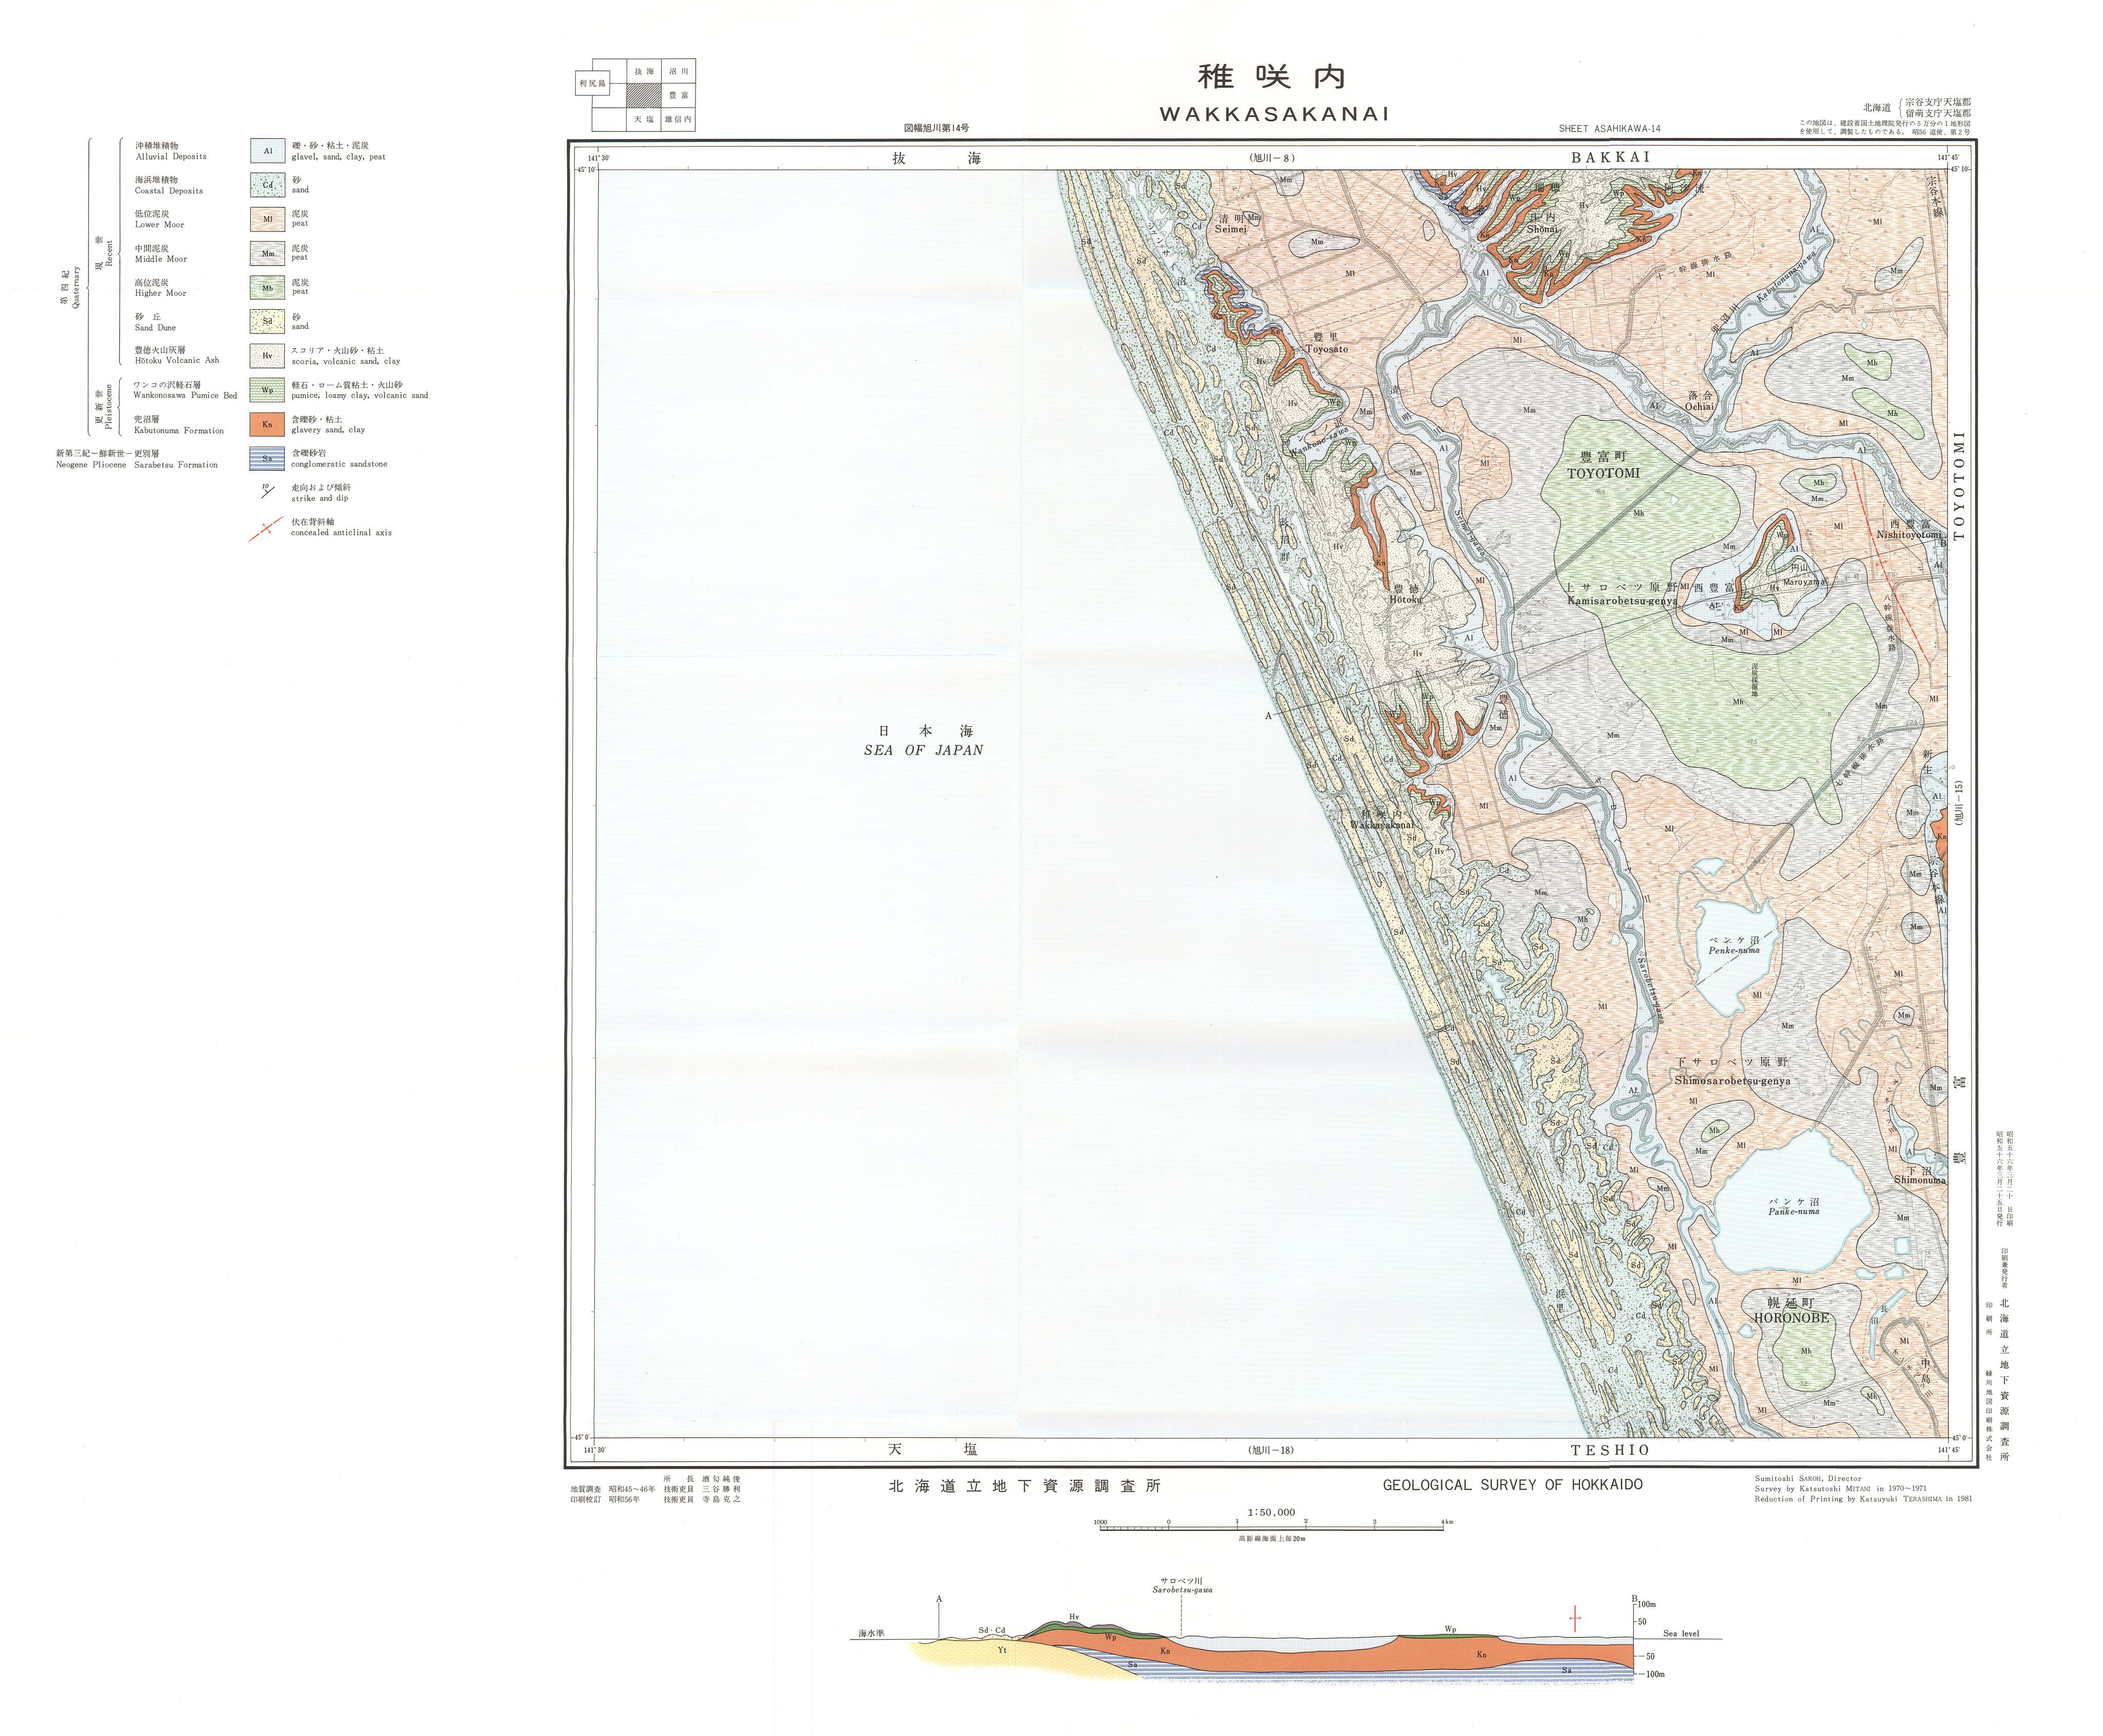The image size is (2103, 1736).
Task: Click point A on the cross-section
Action: 939,1599
